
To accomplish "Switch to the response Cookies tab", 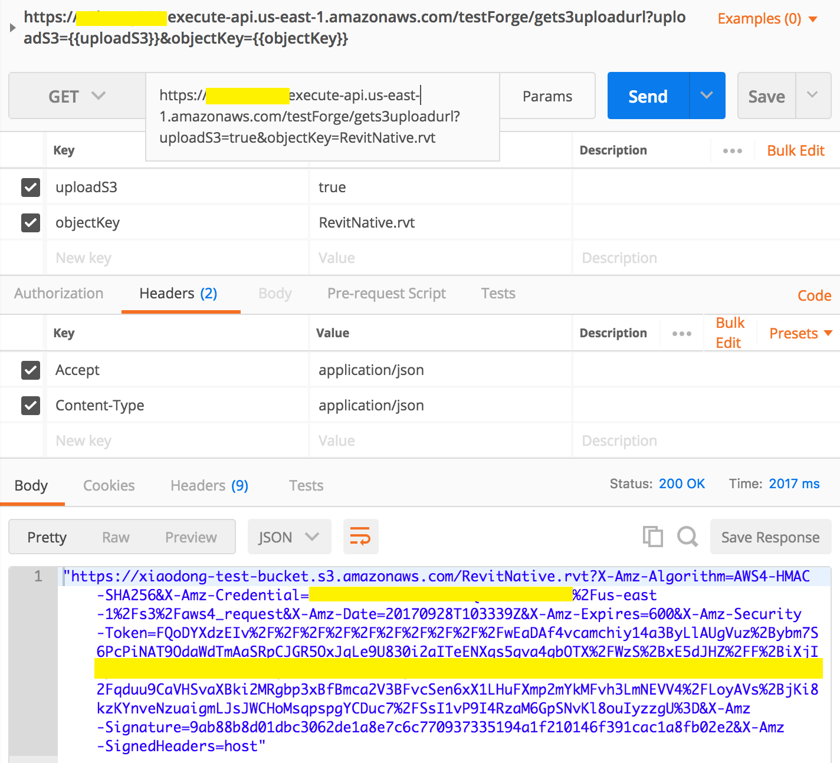I will [109, 486].
